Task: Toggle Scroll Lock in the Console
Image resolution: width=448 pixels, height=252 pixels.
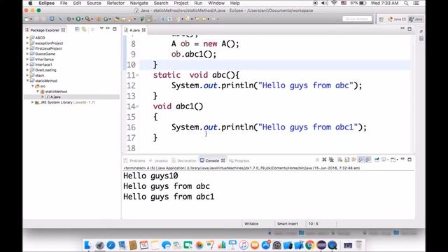Action: (x=347, y=160)
